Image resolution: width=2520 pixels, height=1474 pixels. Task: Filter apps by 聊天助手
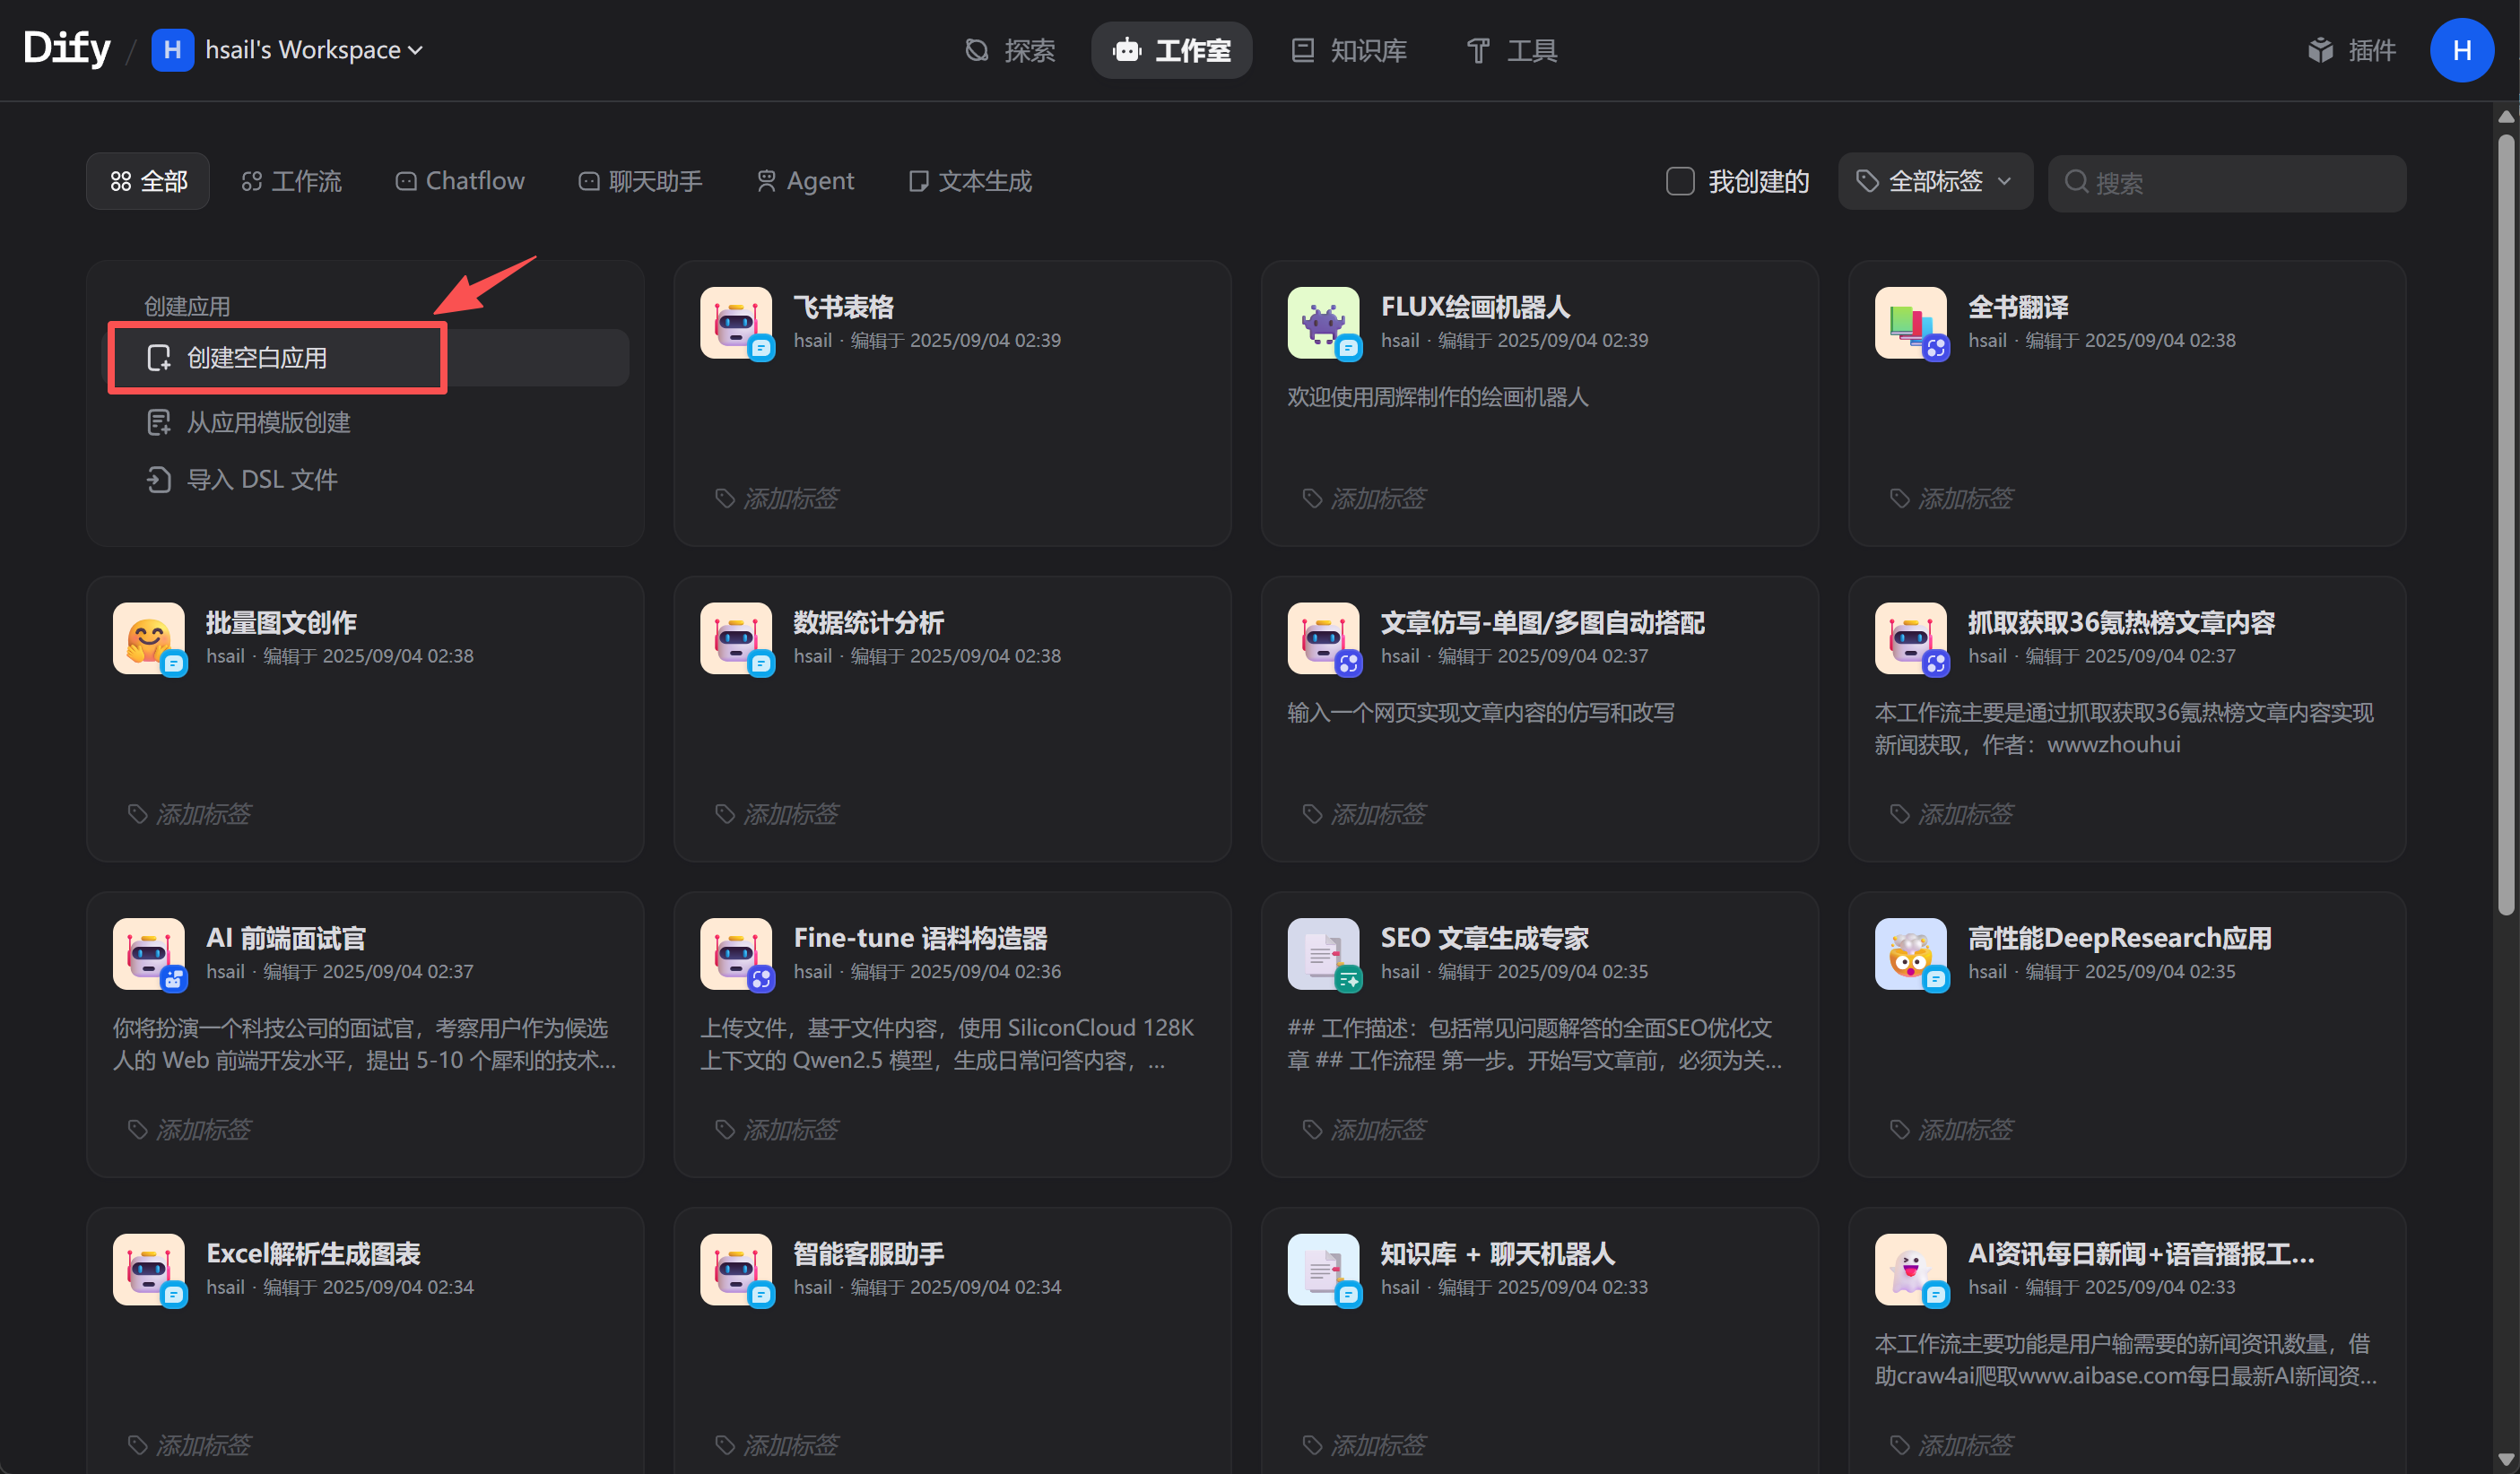coord(640,181)
